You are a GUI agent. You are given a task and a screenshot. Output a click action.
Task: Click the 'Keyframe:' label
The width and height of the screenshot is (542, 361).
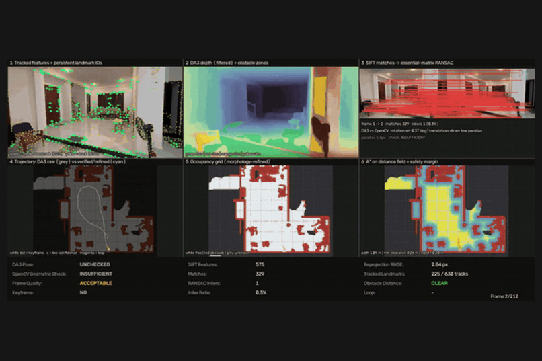pos(23,292)
